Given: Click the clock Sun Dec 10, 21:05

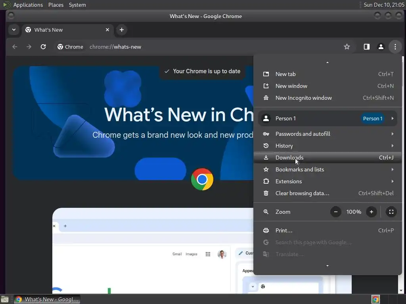Looking at the screenshot, I should point(384,5).
